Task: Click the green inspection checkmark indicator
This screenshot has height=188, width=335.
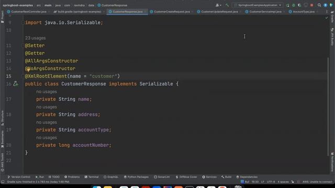Action: (x=327, y=18)
